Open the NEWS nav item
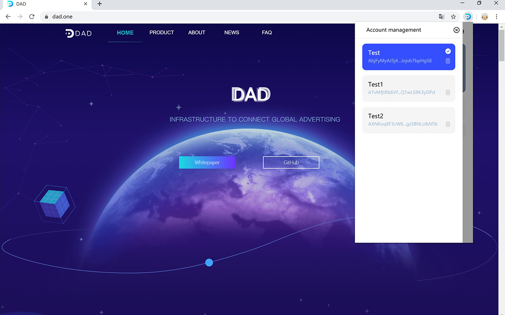Image resolution: width=505 pixels, height=315 pixels. click(x=232, y=33)
